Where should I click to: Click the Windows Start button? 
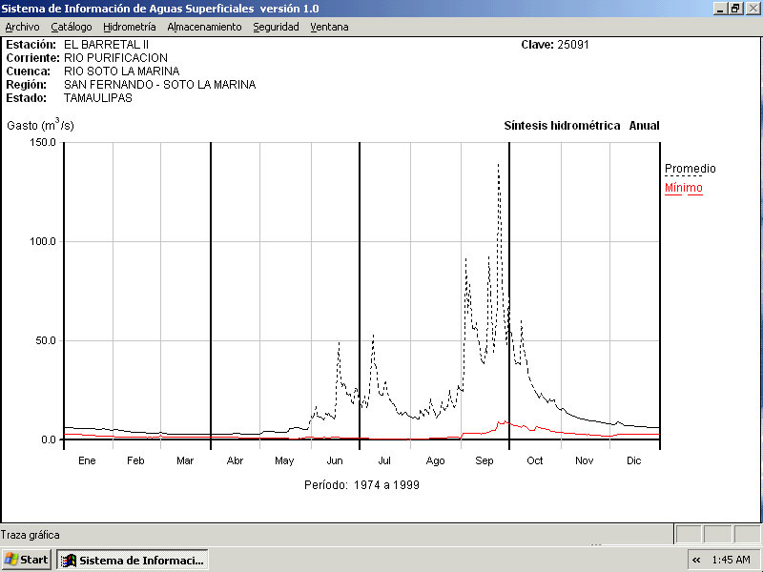click(x=27, y=560)
